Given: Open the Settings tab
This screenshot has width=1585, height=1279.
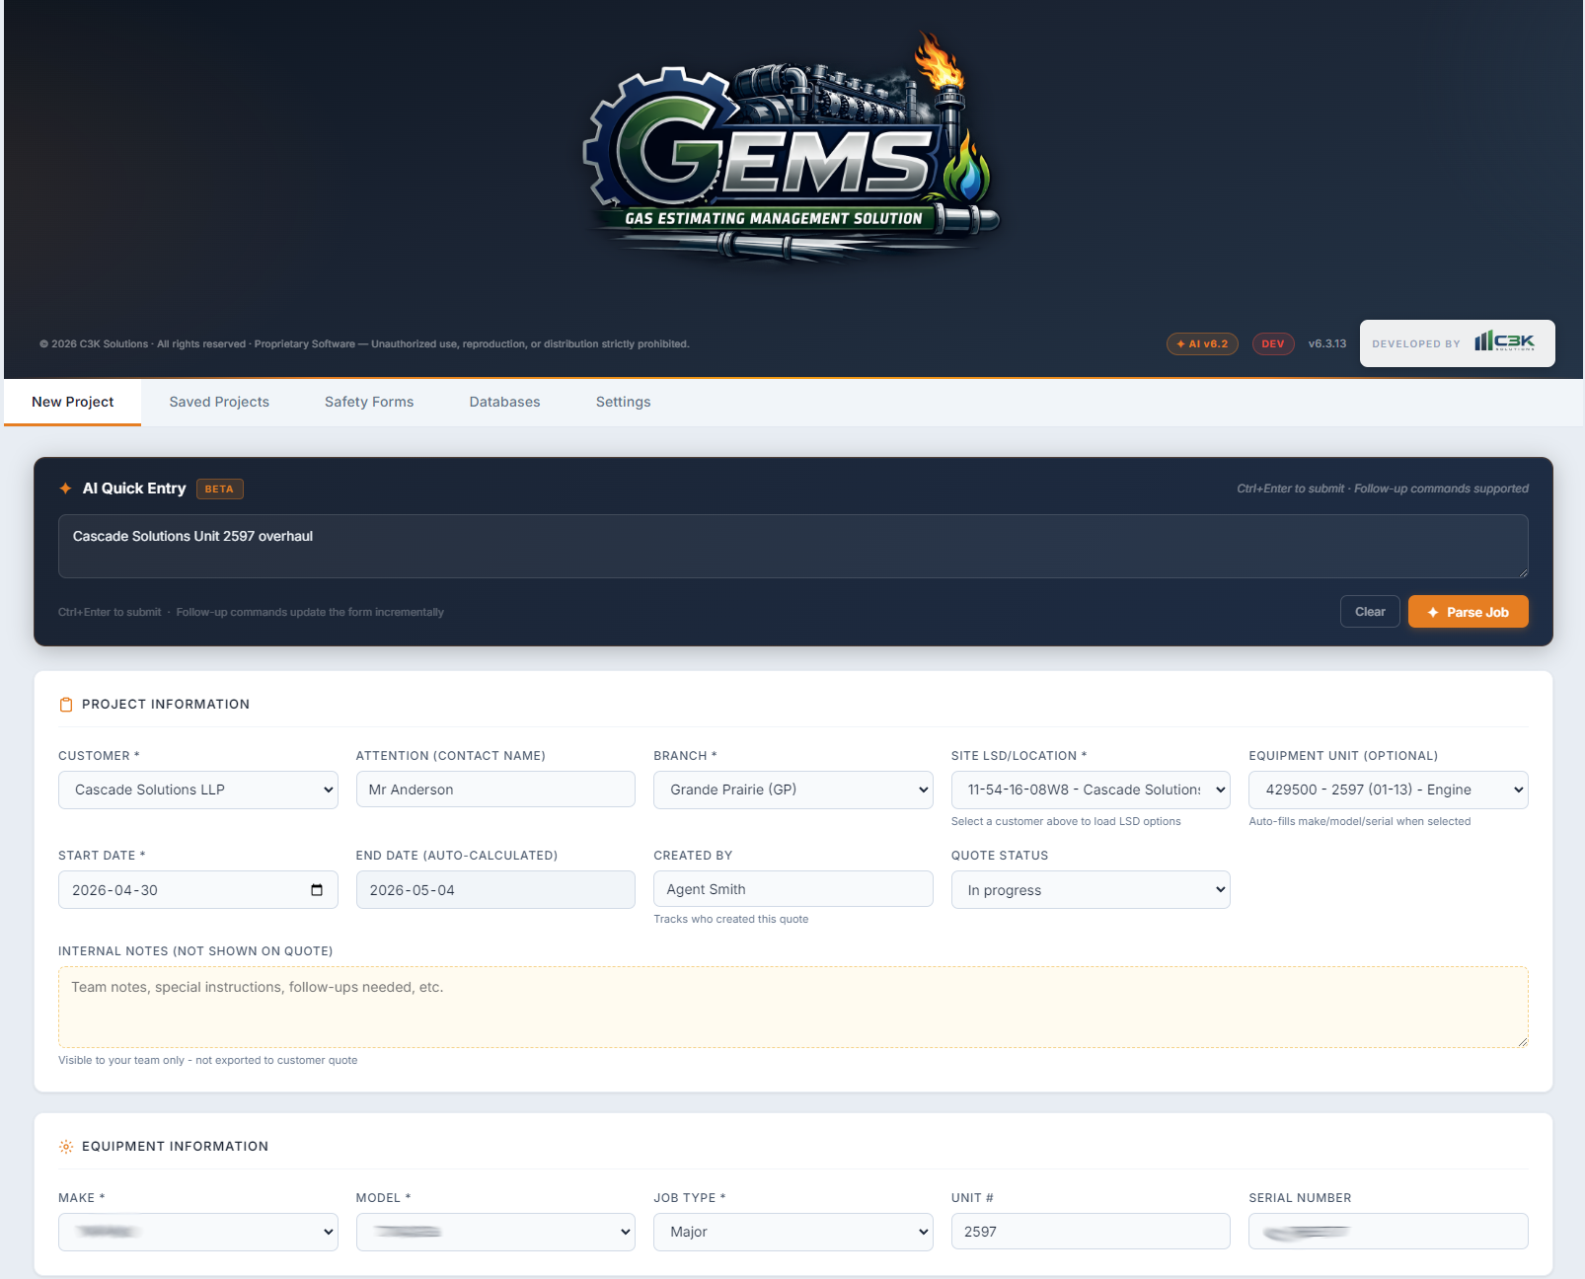Looking at the screenshot, I should (x=623, y=402).
